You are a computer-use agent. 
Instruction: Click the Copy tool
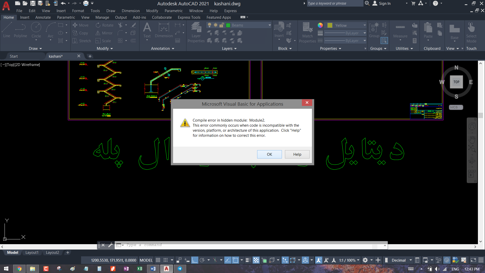80,33
